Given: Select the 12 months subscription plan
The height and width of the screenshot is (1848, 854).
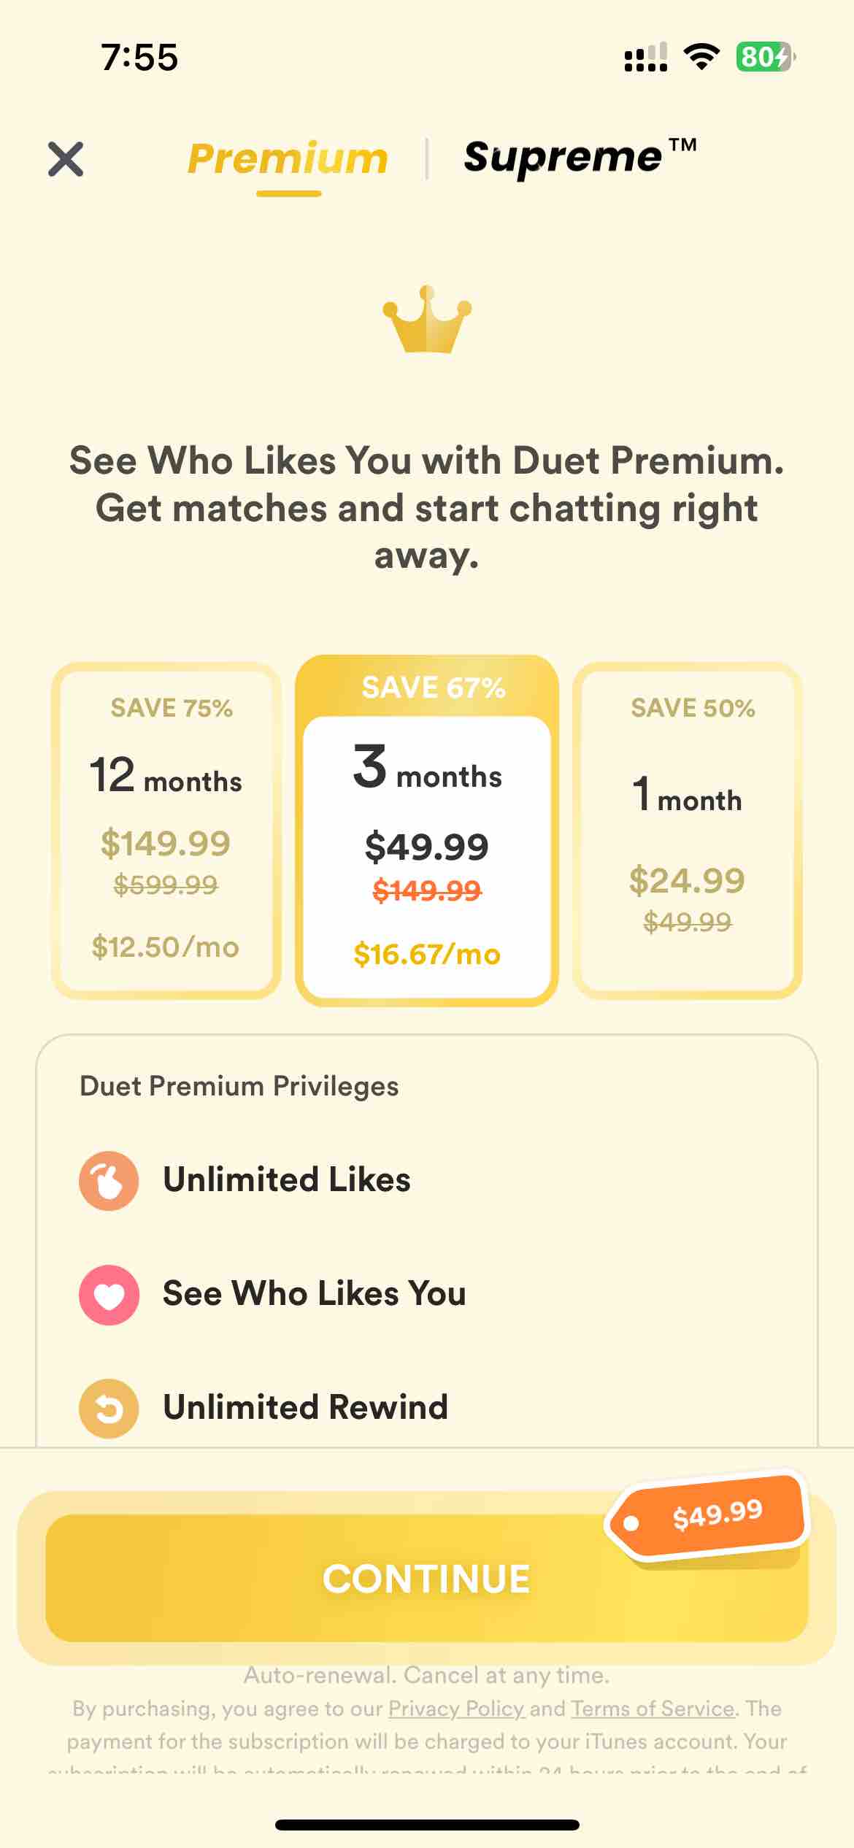Looking at the screenshot, I should point(165,828).
